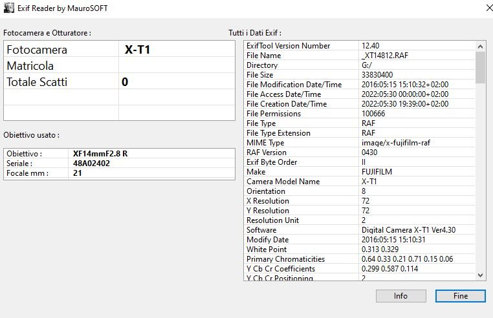Viewport: 493px width, 318px height.
Task: Select the Focale mm value 21
Action: click(x=78, y=173)
